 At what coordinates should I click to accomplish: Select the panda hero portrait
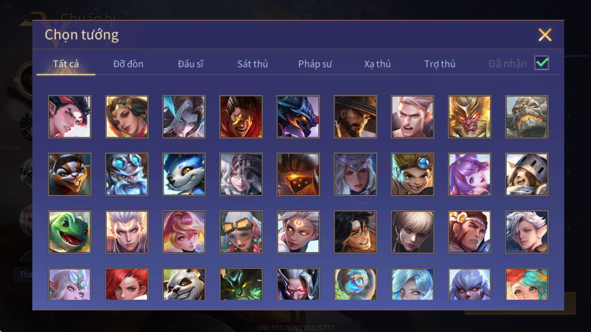[184, 284]
